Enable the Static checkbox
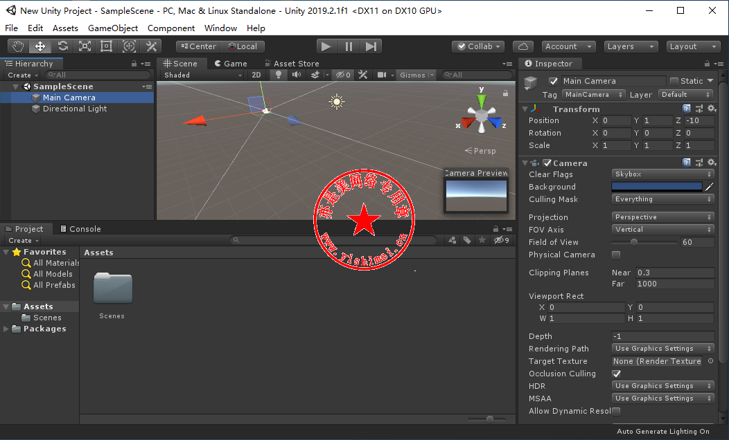This screenshot has width=729, height=440. (674, 81)
